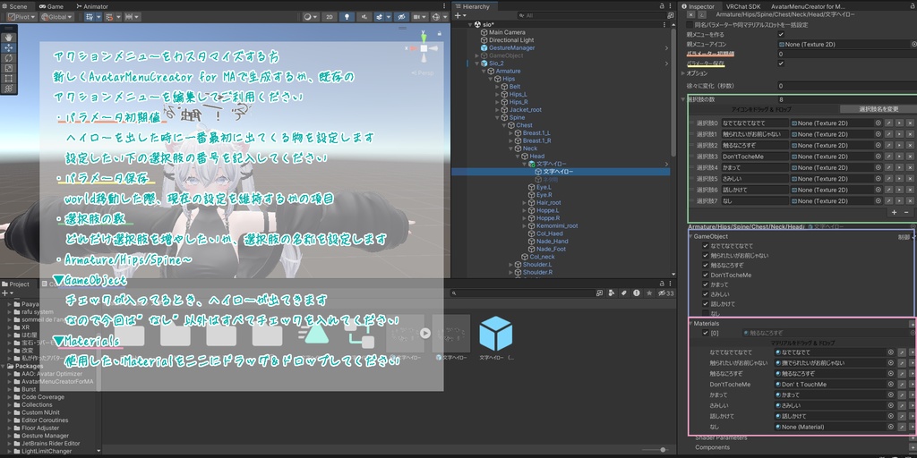Select the Hand tool in Scene toolbar

9,37
